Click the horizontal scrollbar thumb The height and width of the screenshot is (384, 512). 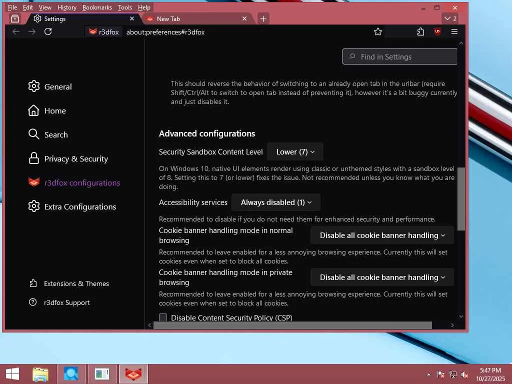292,325
